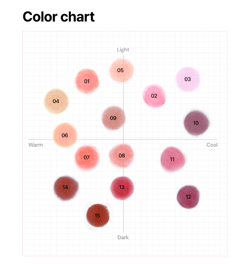This screenshot has height=271, width=247.
Task: Pick the mauve plum swatch 10
Action: point(196,123)
